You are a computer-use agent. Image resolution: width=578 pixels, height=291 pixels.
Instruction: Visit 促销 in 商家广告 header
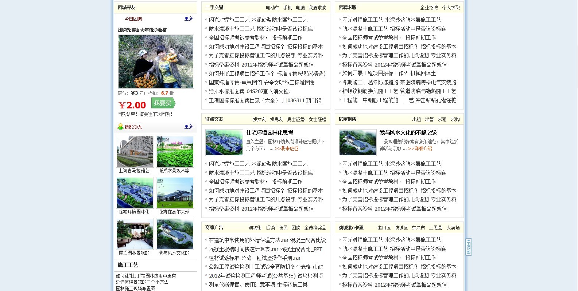pyautogui.click(x=270, y=228)
